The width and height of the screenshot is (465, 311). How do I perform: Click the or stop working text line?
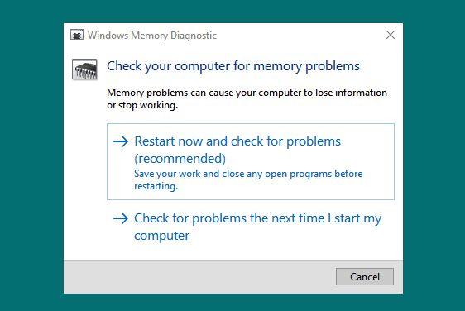point(142,105)
